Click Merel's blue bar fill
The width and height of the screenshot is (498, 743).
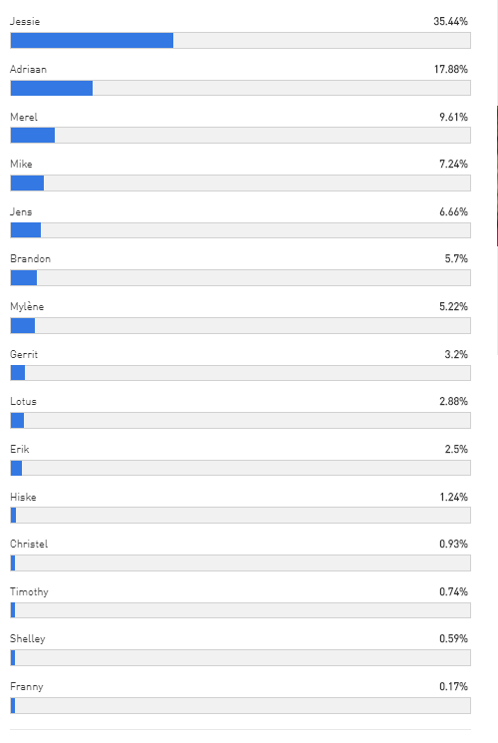(x=33, y=136)
